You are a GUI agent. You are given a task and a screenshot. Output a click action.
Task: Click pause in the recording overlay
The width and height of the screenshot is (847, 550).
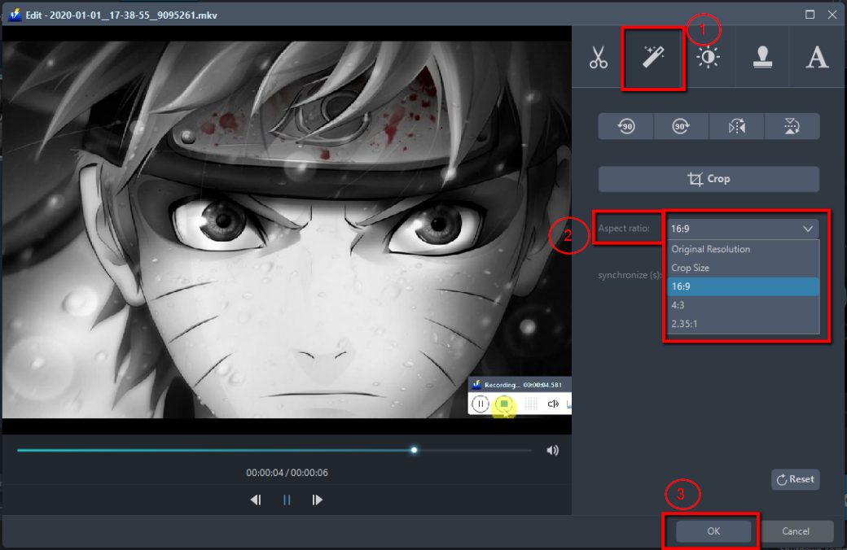(x=481, y=404)
